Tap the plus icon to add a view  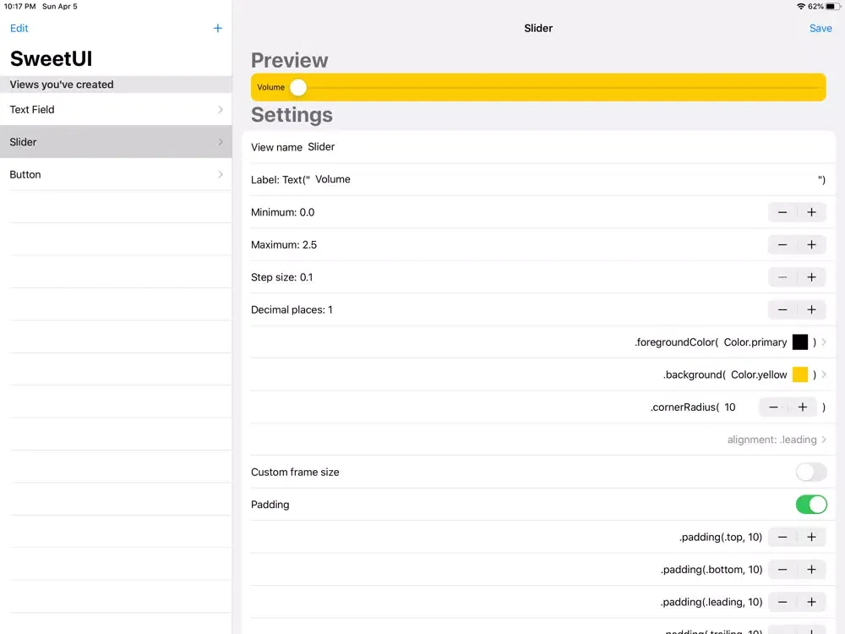coord(218,28)
